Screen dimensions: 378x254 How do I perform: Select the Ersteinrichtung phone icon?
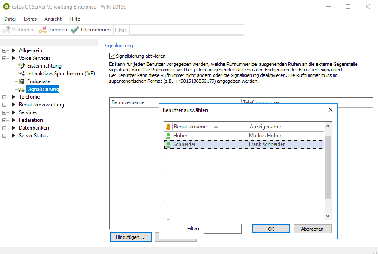click(x=21, y=66)
